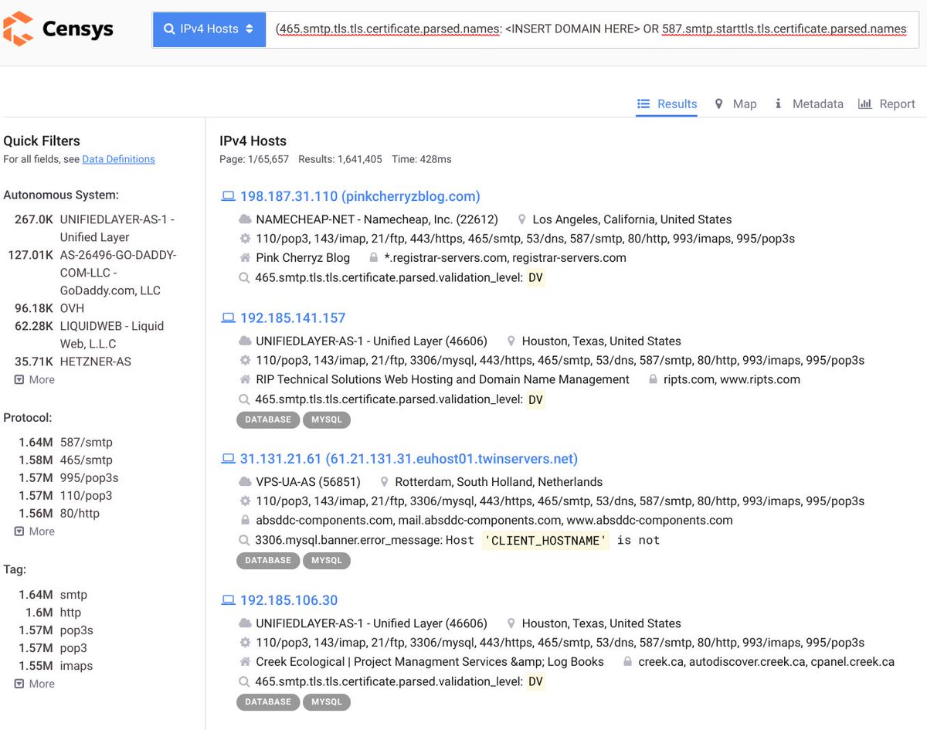
Task: Click DATABASE tag under 192.185.141.157
Action: pyautogui.click(x=267, y=420)
